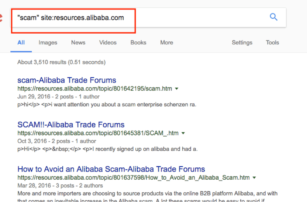307x202 pixels.
Task: Click the "About 3,510 results" stats text
Action: pyautogui.click(x=61, y=62)
